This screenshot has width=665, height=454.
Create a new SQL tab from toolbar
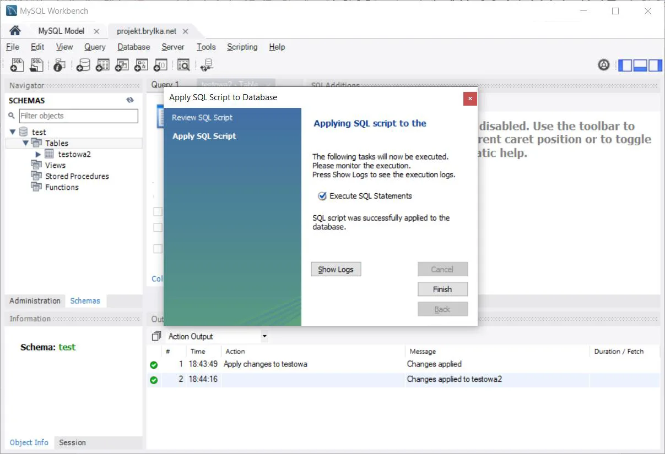click(17, 65)
